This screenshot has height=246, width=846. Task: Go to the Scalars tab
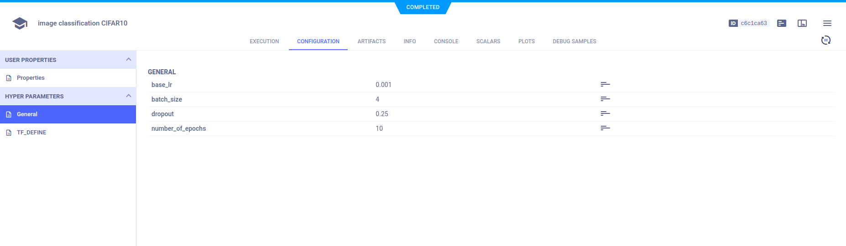click(488, 41)
